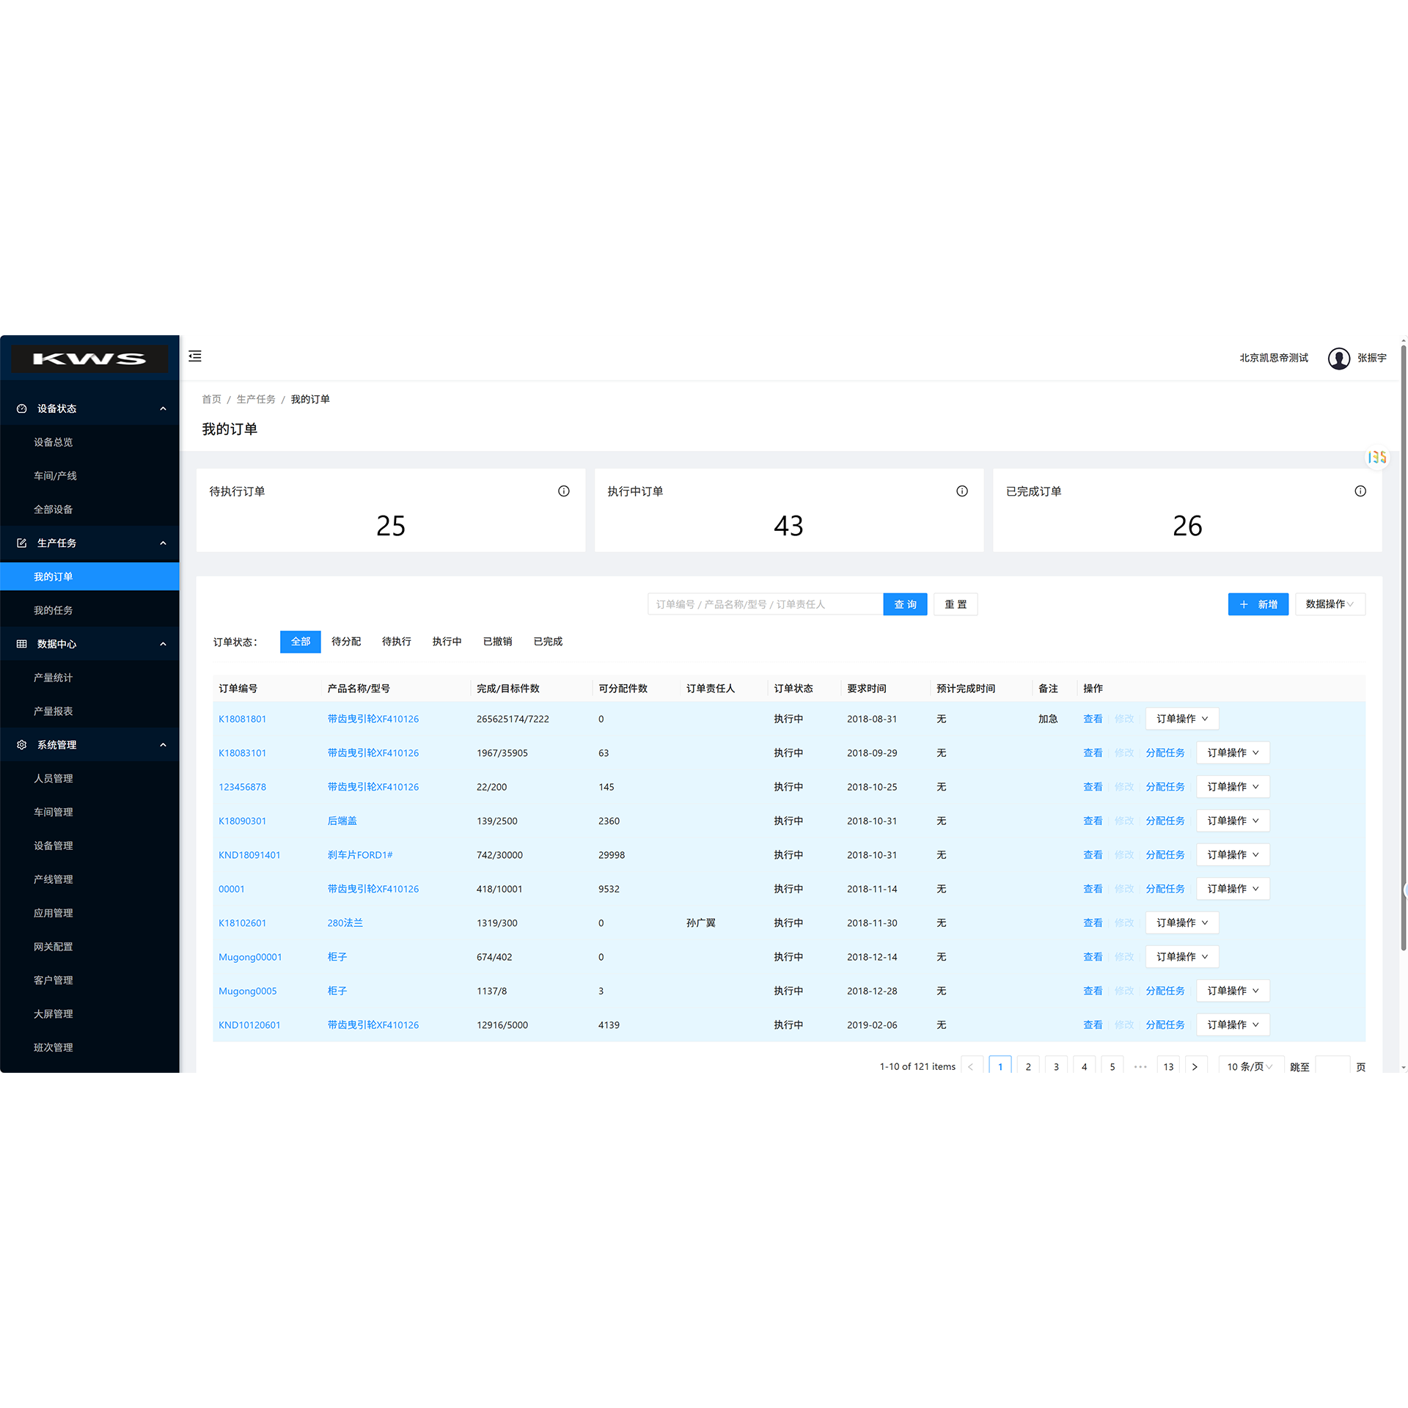
Task: Click the 设备状态 dashboard icon
Action: 22,408
